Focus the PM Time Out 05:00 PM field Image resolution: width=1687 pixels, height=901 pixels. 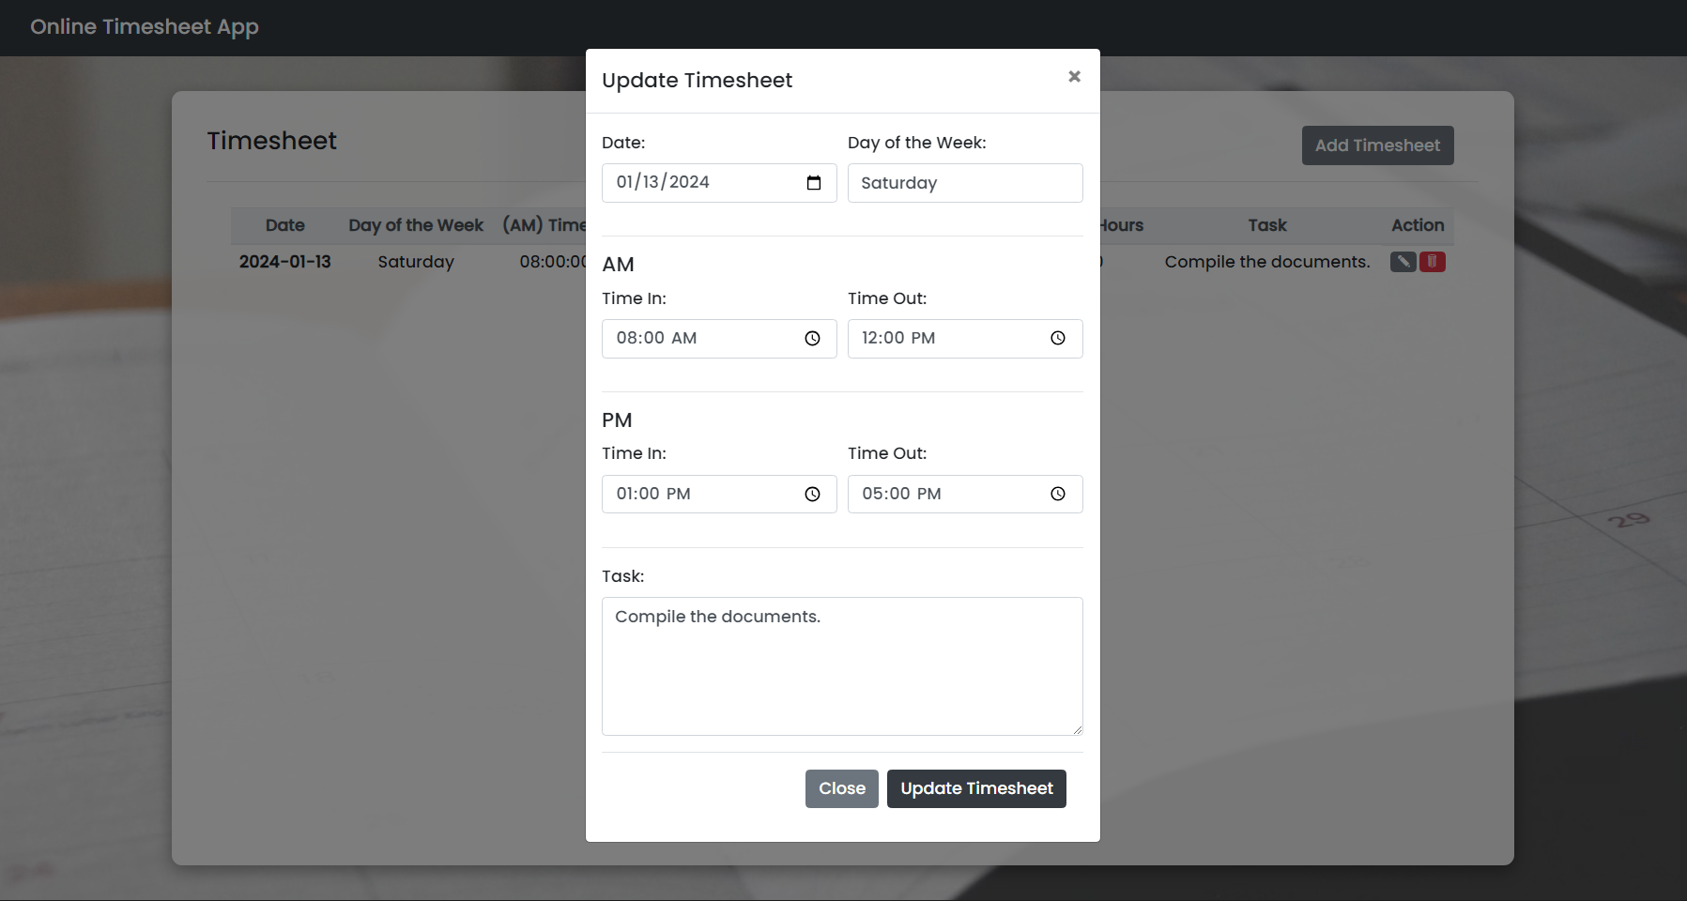tap(965, 495)
